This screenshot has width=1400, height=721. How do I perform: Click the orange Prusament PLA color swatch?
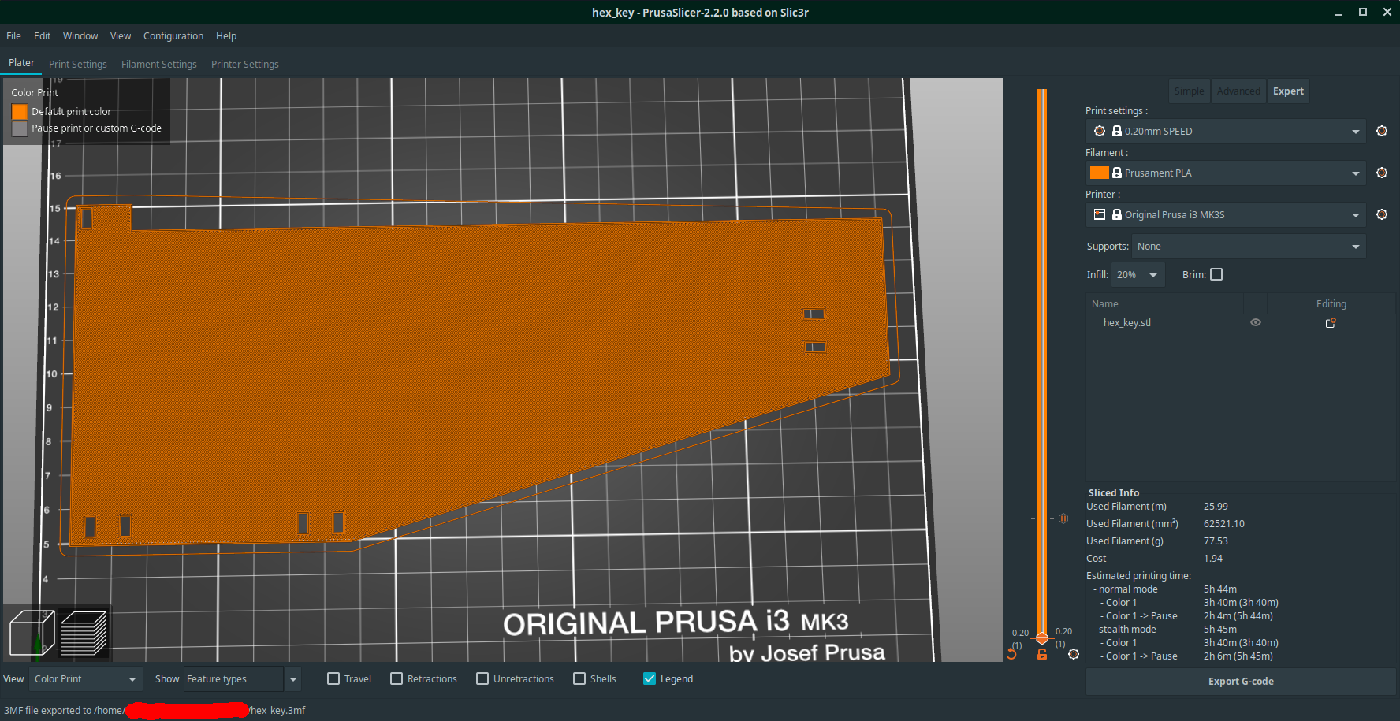1100,173
